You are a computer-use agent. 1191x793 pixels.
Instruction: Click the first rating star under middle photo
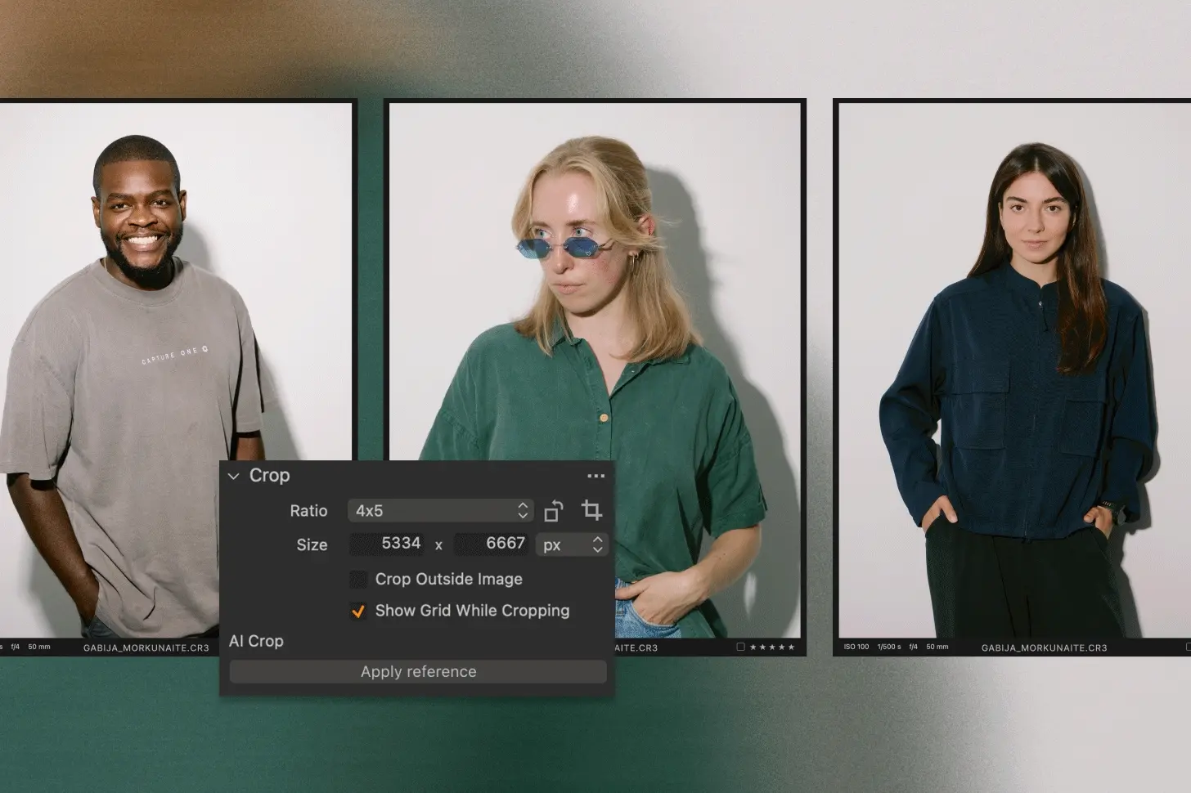(x=753, y=647)
